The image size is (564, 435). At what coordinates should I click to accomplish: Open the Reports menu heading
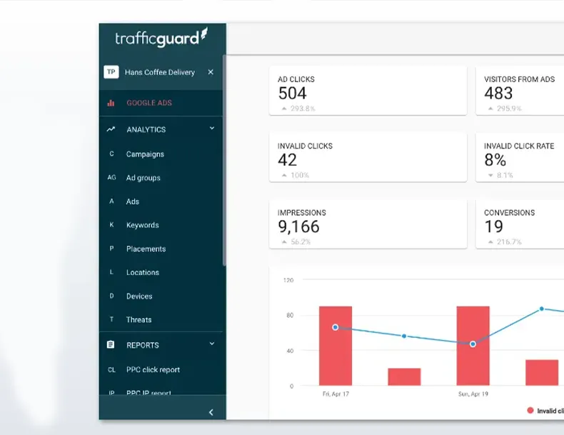tap(143, 346)
